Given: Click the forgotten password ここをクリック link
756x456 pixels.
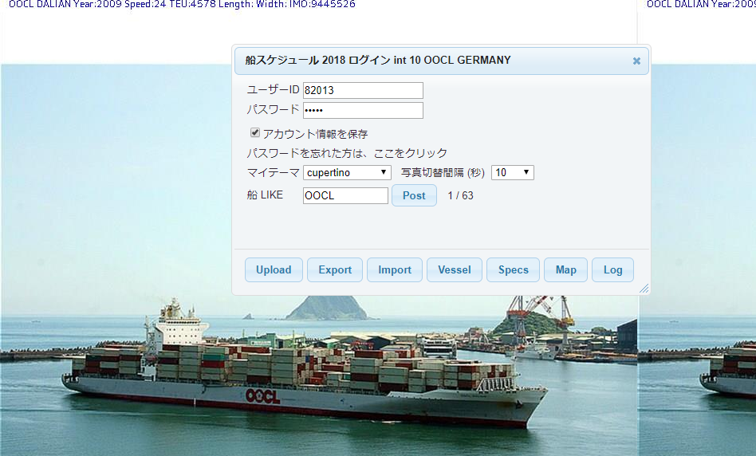Looking at the screenshot, I should 411,153.
